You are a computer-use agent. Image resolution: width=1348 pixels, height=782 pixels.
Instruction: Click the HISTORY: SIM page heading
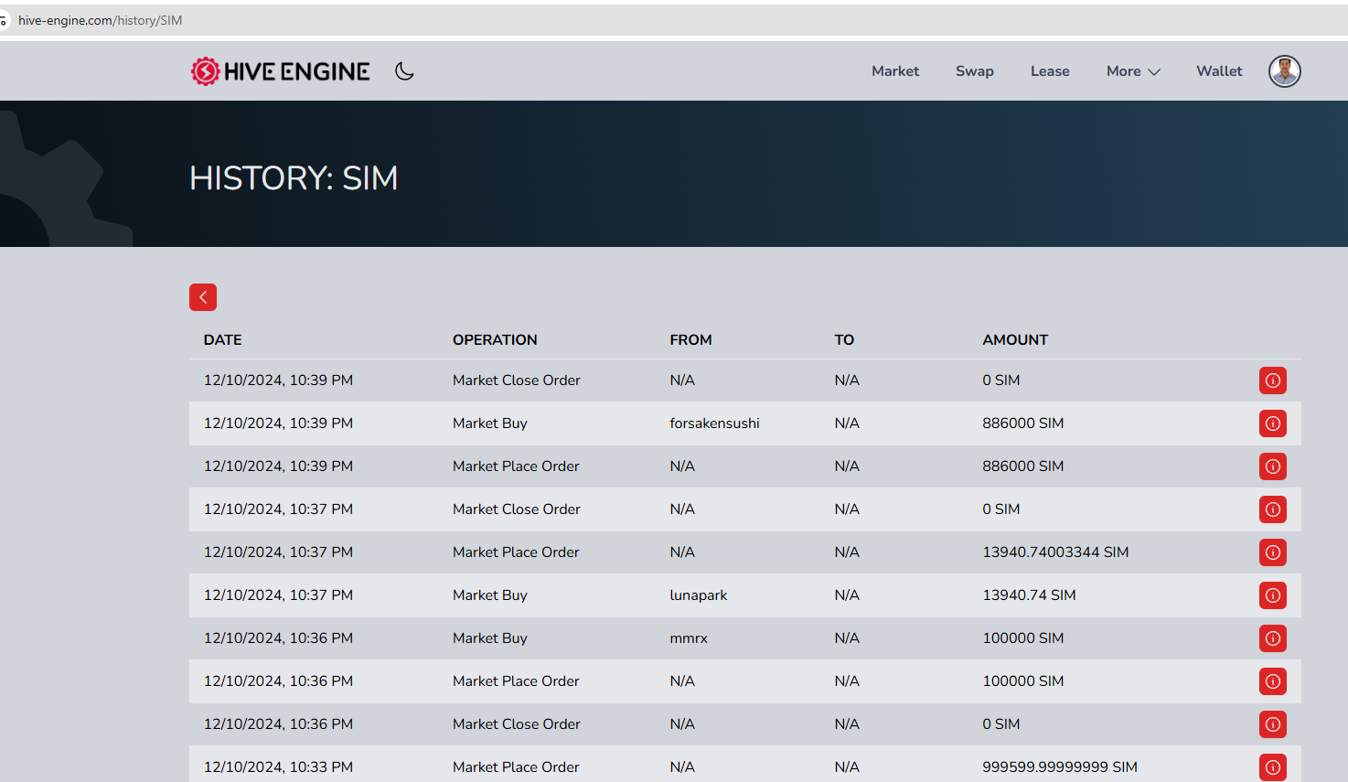pos(294,177)
